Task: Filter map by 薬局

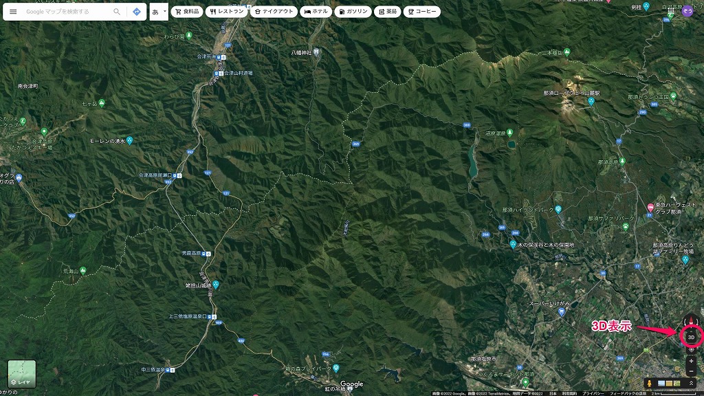Action: (x=386, y=12)
